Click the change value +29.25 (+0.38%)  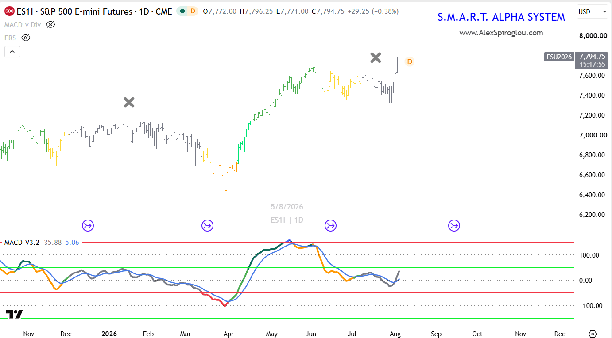pos(373,11)
